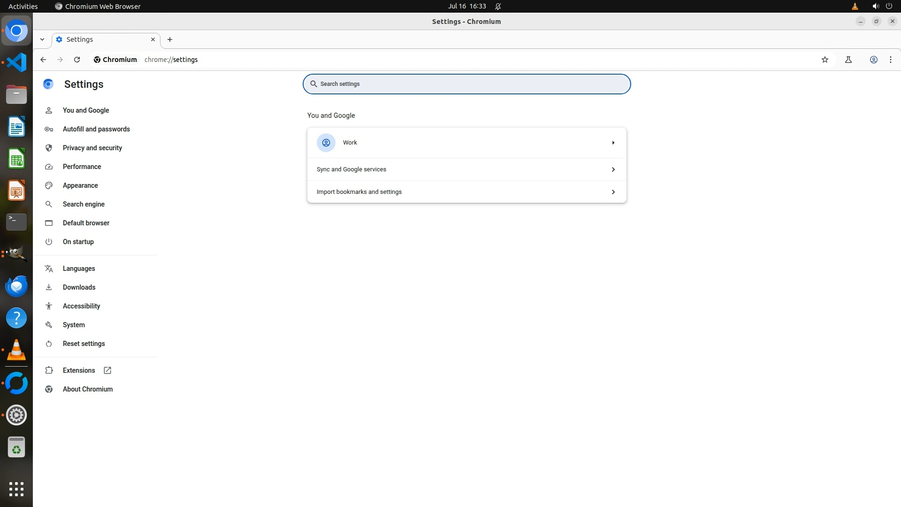Screen dimensions: 901x507
Task: Open the Extensions external link icon
Action: pyautogui.click(x=107, y=370)
